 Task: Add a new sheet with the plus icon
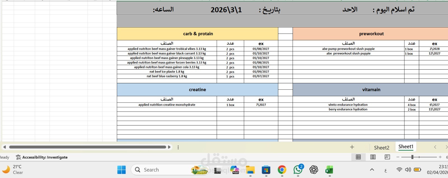352,147
